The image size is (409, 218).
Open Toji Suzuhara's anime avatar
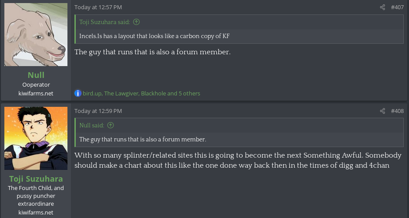click(36, 138)
